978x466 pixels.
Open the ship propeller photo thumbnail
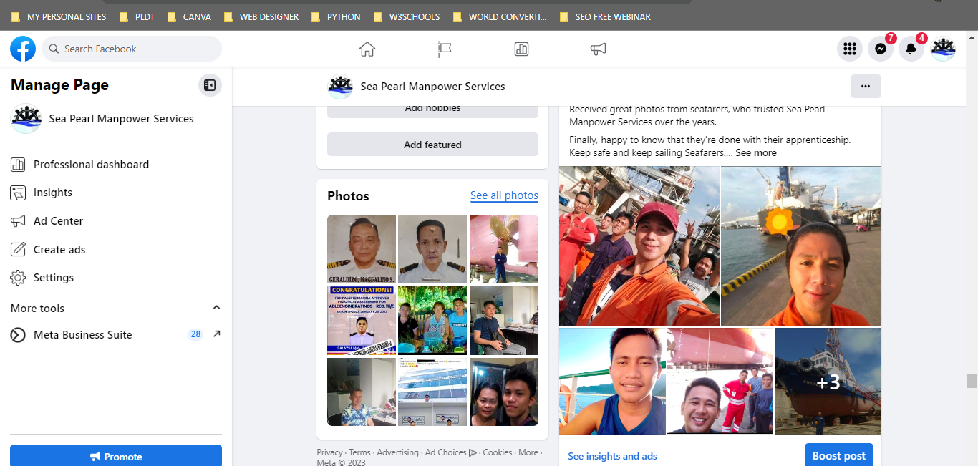point(504,249)
